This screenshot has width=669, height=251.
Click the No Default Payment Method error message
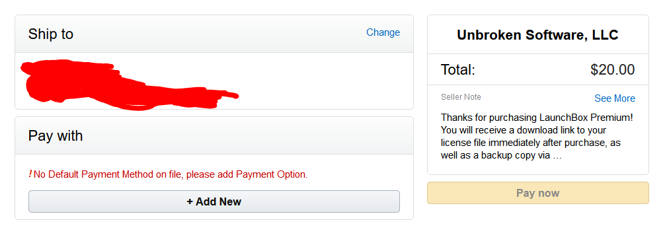[x=171, y=174]
